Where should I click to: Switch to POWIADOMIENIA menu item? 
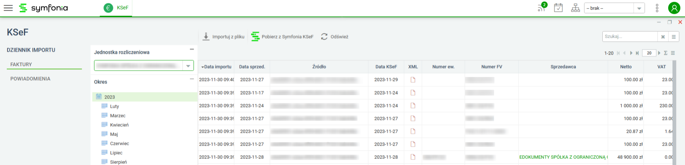point(30,79)
